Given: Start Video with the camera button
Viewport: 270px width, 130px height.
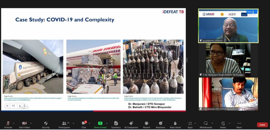Looking at the screenshot, I should [x=25, y=124].
